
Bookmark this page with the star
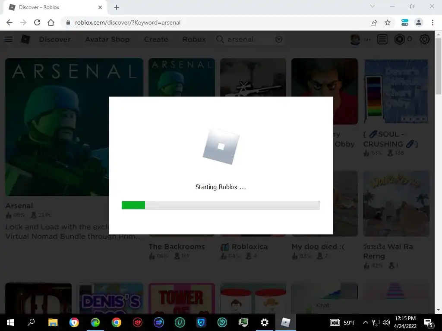[388, 22]
